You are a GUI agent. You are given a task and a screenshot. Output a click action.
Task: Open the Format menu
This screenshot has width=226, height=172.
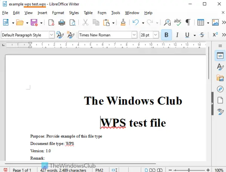[x=58, y=13]
